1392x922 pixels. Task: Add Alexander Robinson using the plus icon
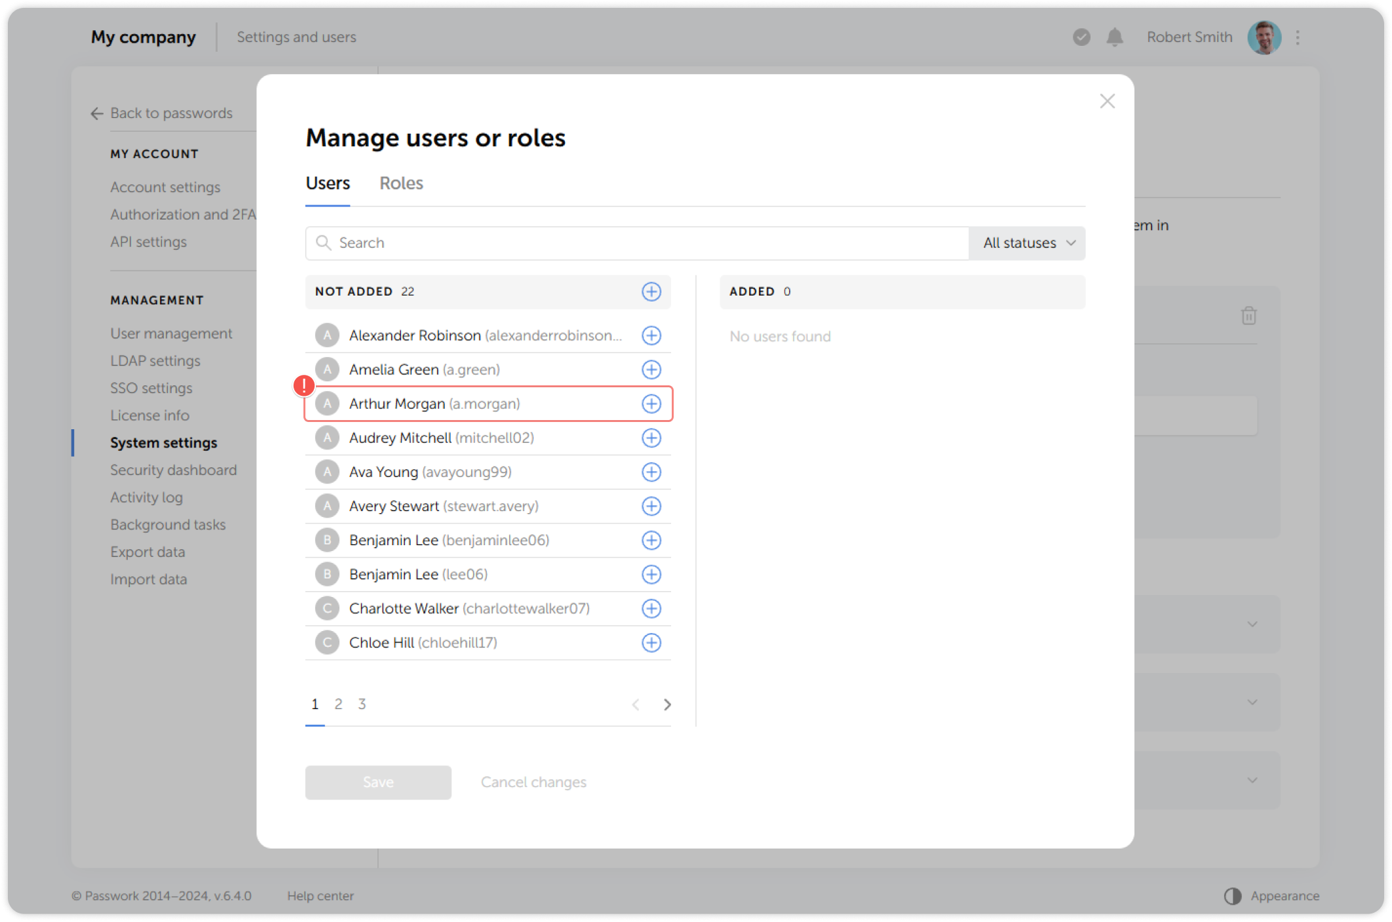[651, 336]
